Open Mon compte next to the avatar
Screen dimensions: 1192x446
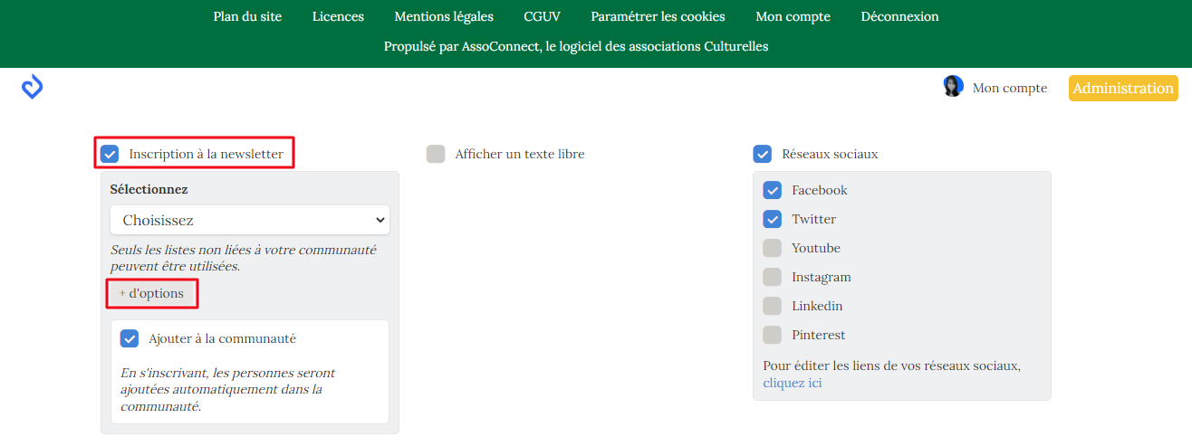1010,88
